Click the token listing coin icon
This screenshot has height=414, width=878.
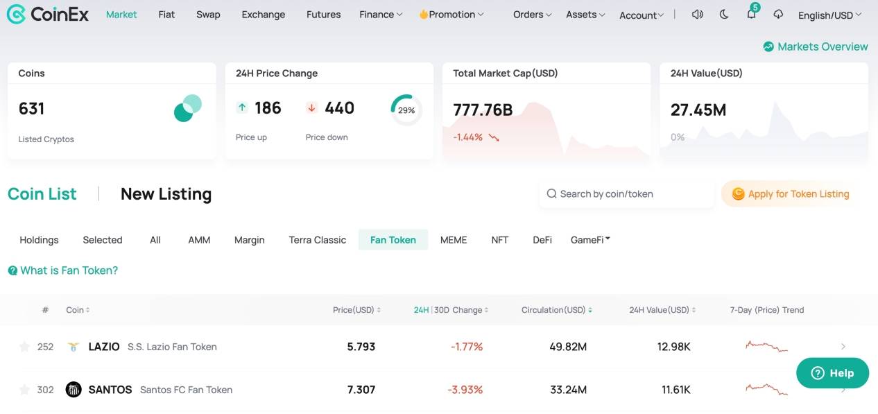(739, 193)
